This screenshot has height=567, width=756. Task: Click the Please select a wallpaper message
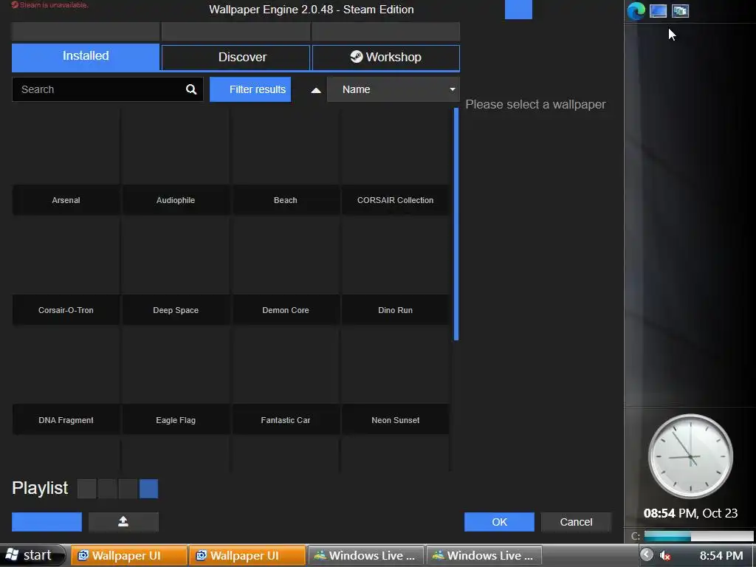[535, 105]
